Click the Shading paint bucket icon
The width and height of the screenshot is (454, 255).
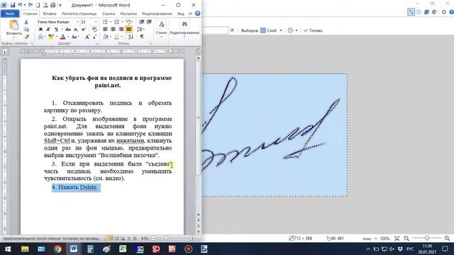106,37
